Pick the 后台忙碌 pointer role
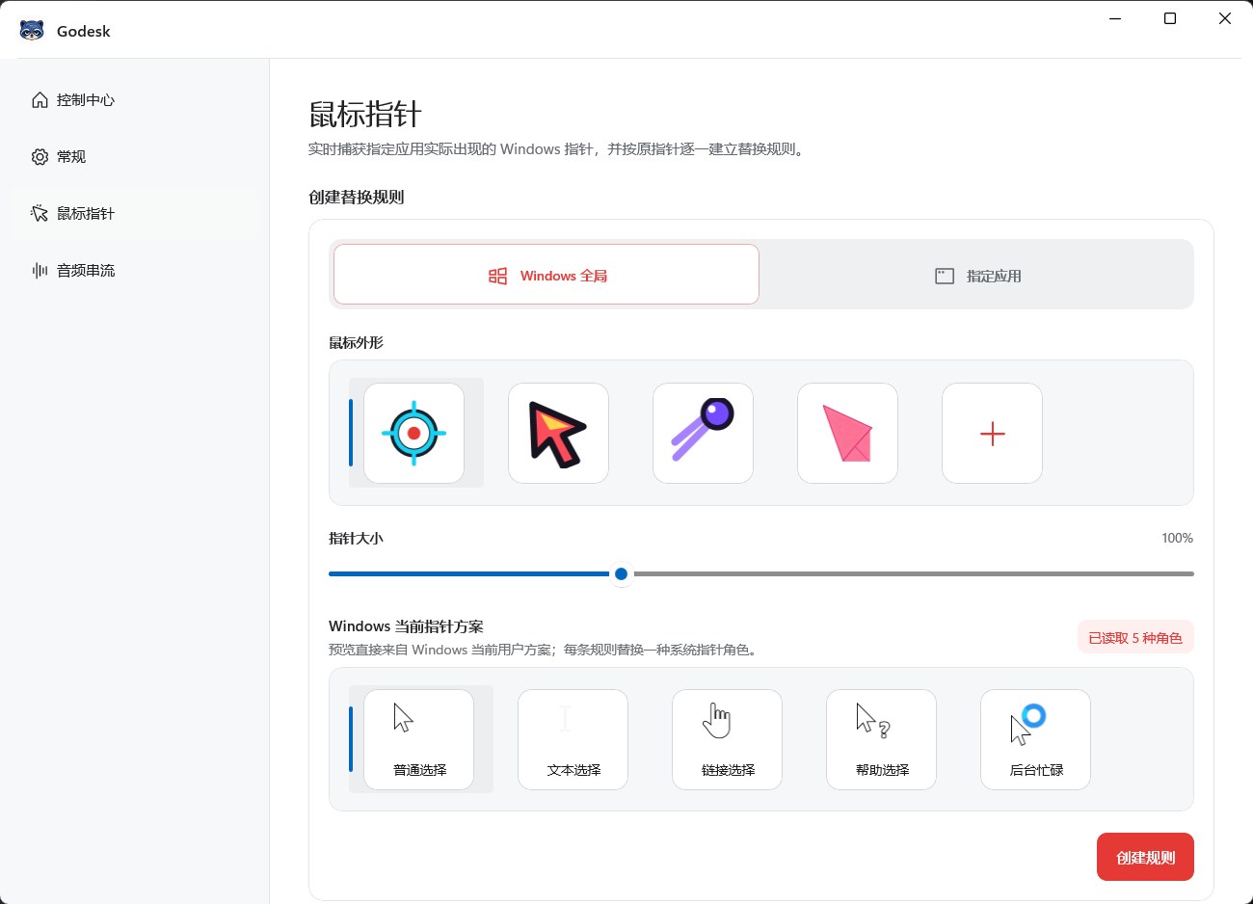 coord(1035,739)
